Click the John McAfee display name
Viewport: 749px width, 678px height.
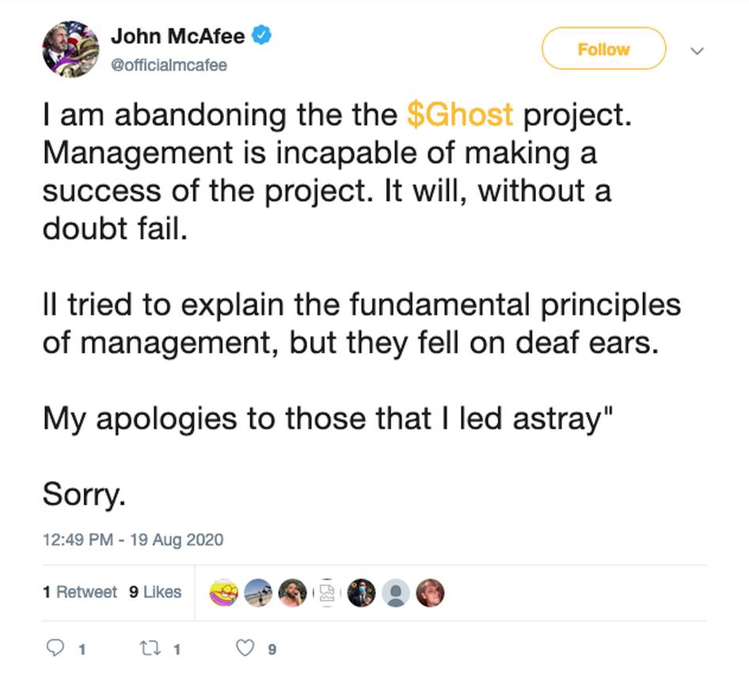pyautogui.click(x=177, y=36)
